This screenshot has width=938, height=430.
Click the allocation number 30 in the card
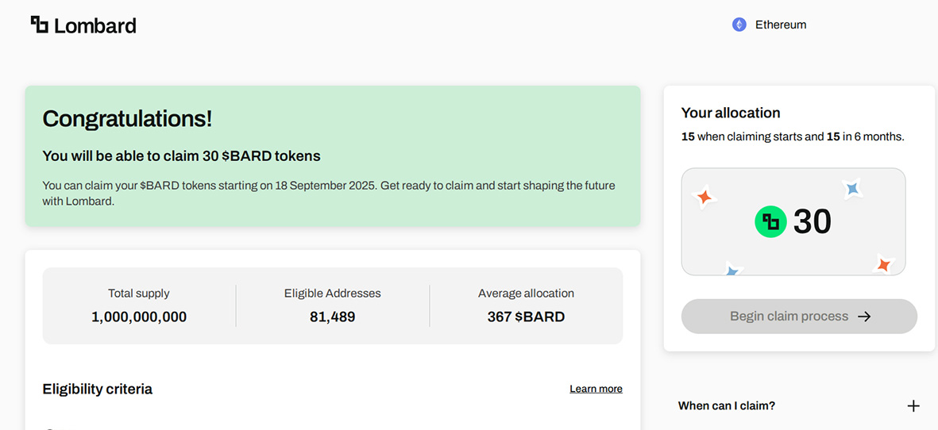tap(812, 222)
